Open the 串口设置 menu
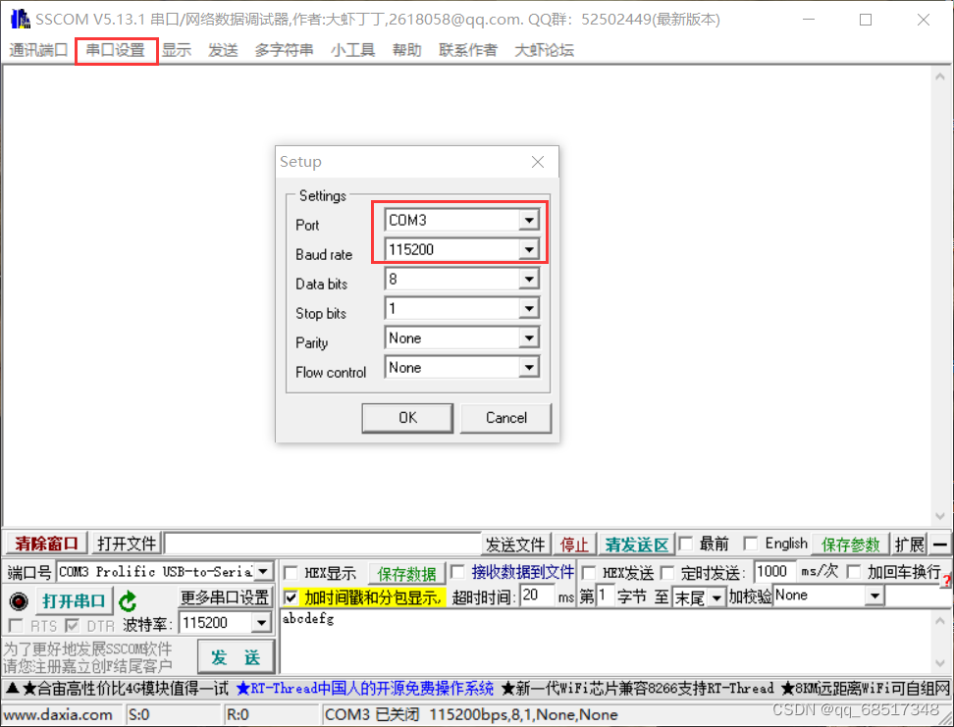This screenshot has height=727, width=954. 116,50
